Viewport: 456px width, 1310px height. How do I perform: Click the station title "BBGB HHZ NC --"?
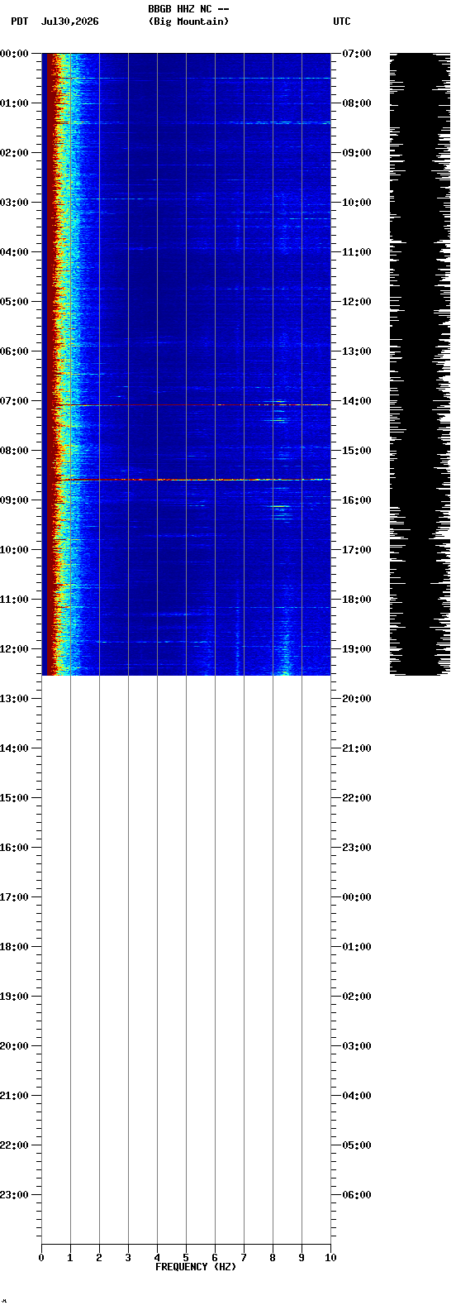tap(188, 9)
